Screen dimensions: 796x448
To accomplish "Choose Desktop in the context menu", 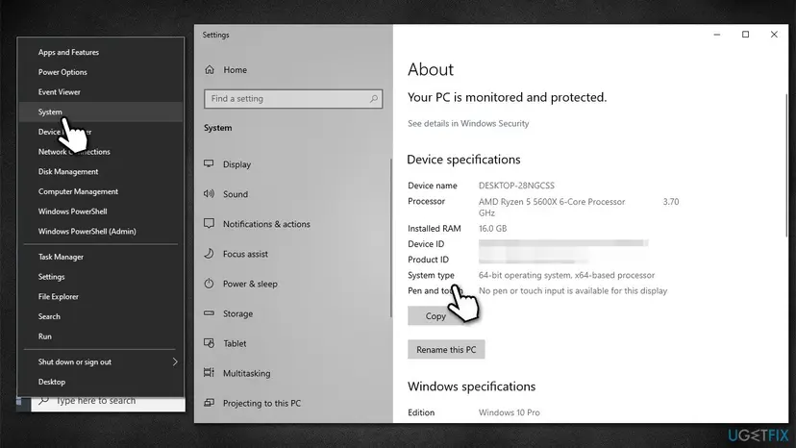I will click(x=51, y=382).
